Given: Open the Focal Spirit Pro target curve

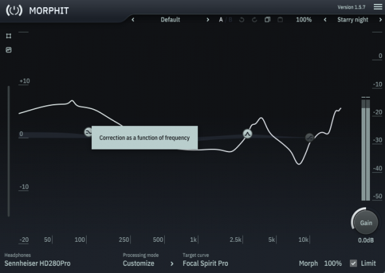Looking at the screenshot, I should [x=205, y=263].
